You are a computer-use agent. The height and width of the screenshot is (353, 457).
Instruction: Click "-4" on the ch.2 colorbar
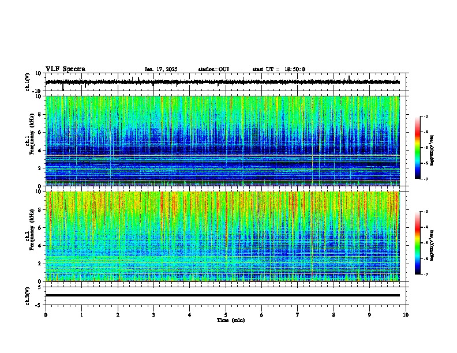[426, 227]
